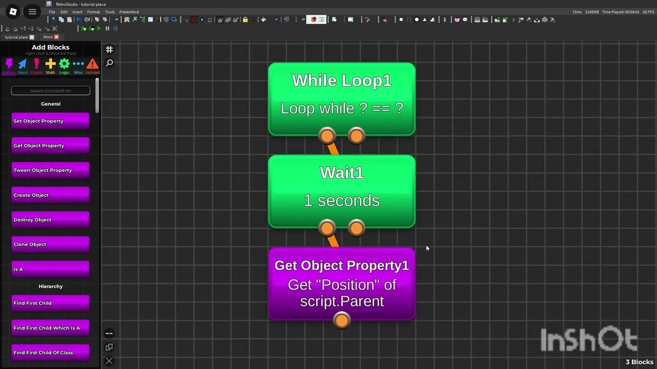Image resolution: width=657 pixels, height=369 pixels.
Task: Select the Unlisted block category
Action: pos(92,66)
